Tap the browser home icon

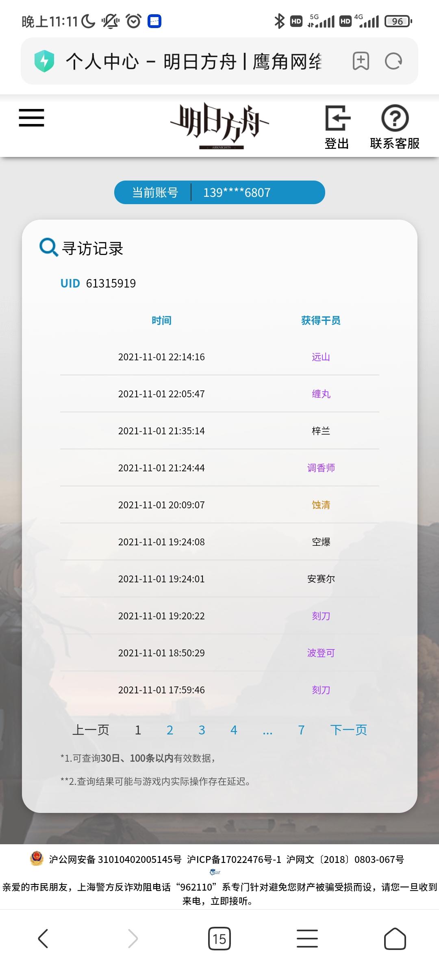[395, 939]
